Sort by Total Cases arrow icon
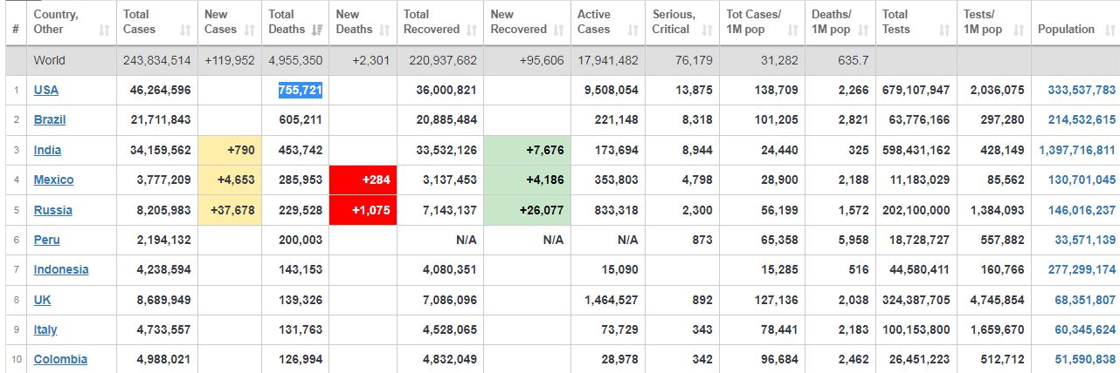Image resolution: width=1120 pixels, height=373 pixels. [185, 30]
